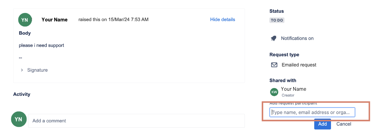Cancel adding a request participant
Image resolution: width=378 pixels, height=140 pixels.
(x=344, y=124)
